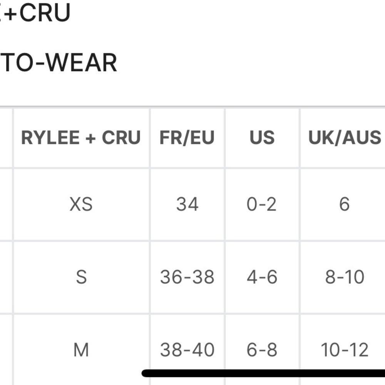The width and height of the screenshot is (385, 385).
Task: Tap the TO-WEAR subtitle text
Action: coord(58,63)
